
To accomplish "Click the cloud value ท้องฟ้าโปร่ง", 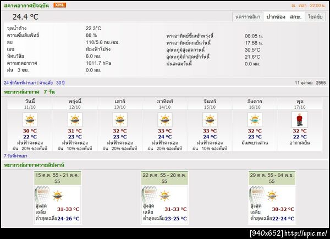I will [98, 49].
